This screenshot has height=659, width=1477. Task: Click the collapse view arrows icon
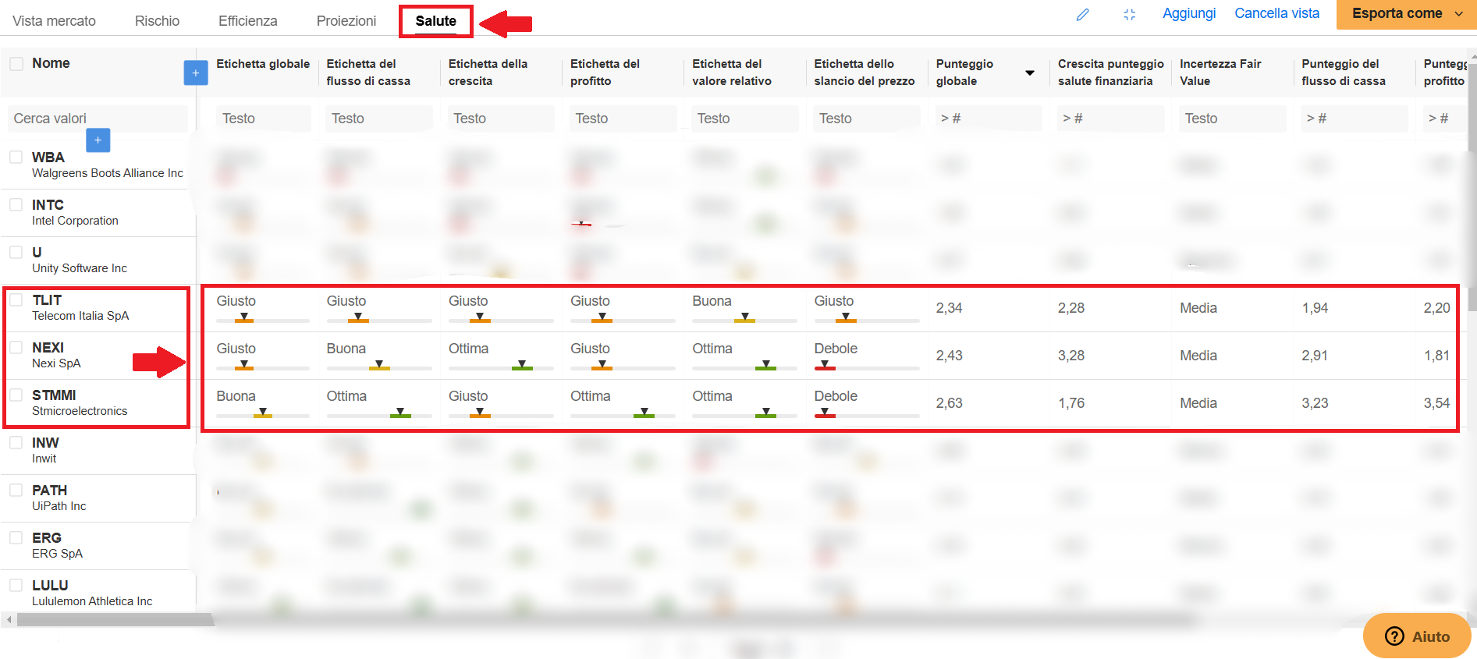1129,15
